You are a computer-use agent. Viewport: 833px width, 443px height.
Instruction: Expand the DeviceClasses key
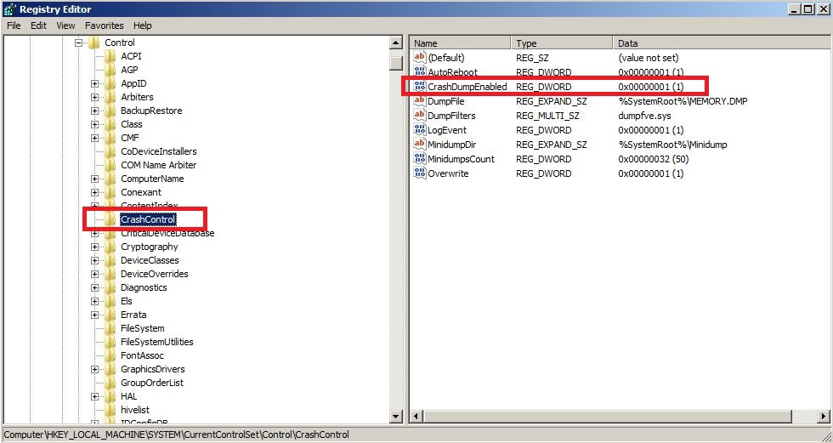click(94, 260)
